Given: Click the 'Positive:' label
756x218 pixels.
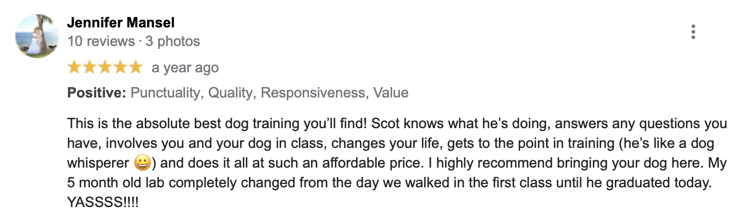Looking at the screenshot, I should coord(97,93).
